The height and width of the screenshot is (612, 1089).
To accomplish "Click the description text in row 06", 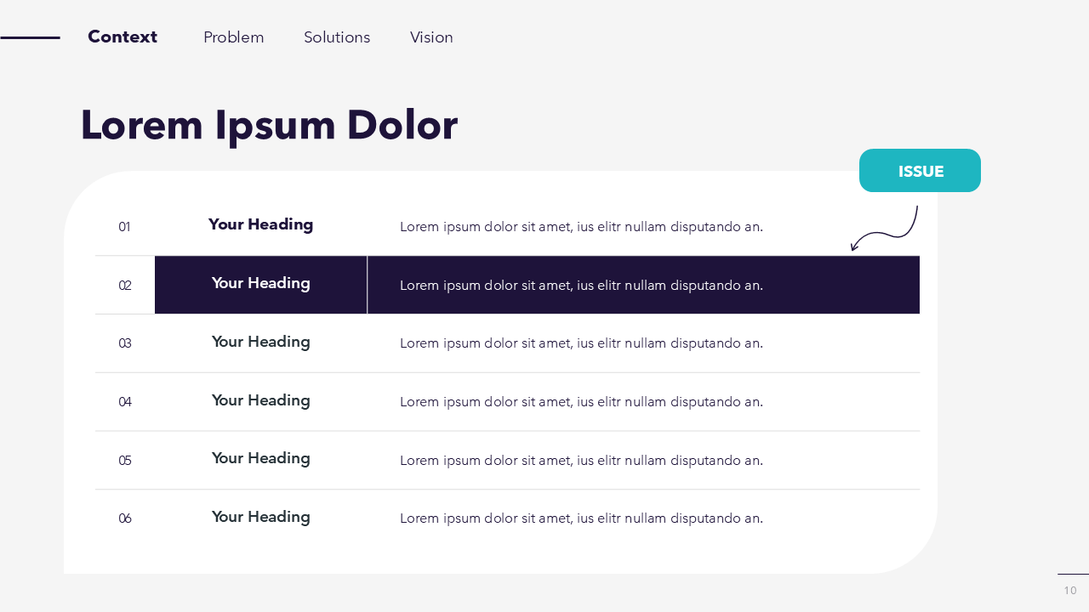I will pyautogui.click(x=581, y=518).
